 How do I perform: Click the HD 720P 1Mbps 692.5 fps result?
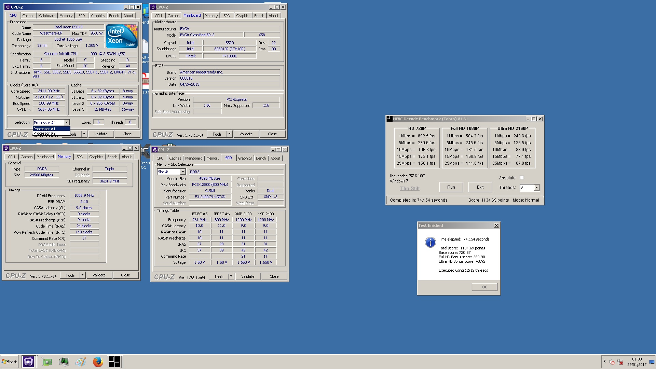(416, 136)
